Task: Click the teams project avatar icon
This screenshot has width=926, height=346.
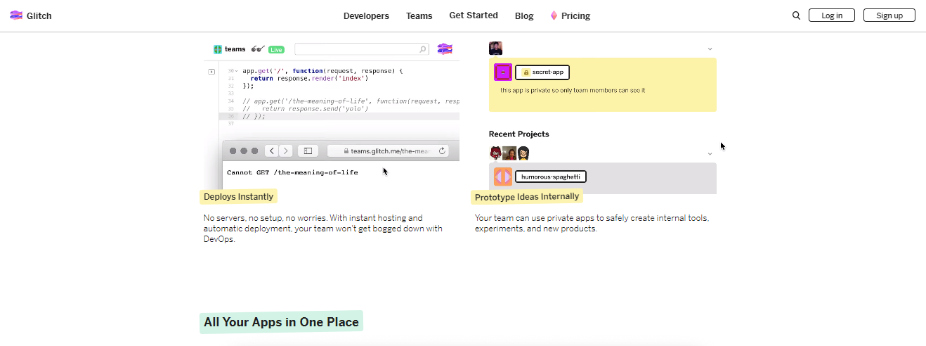Action: point(218,49)
